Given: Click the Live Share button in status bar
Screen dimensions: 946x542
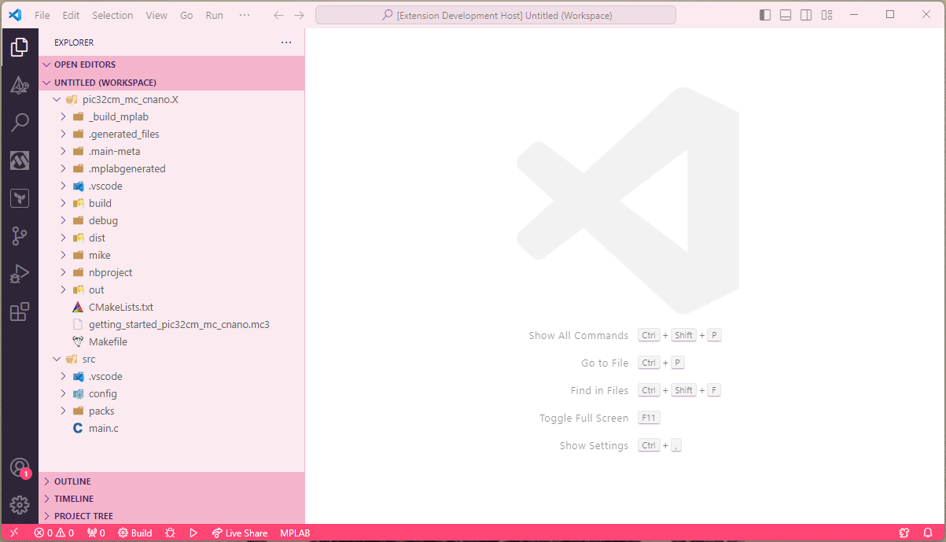Looking at the screenshot, I should pos(239,533).
